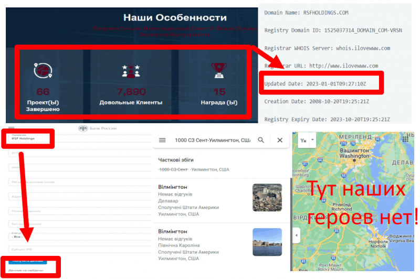This screenshot has height=279, width=420.
Task: Click the Адрес input field
Action: [x=80, y=197]
